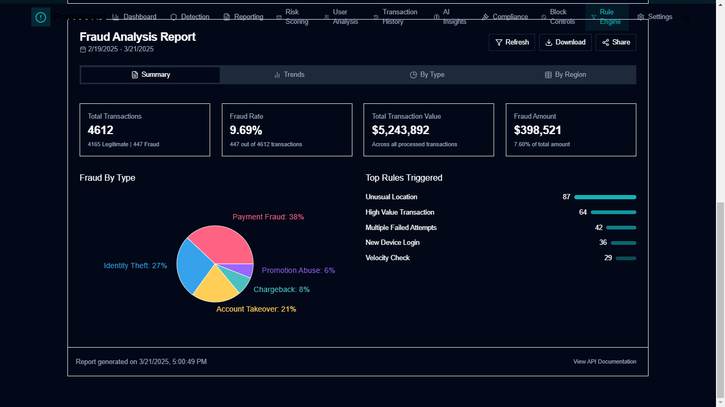Click the Refresh button
725x407 pixels.
(x=512, y=42)
